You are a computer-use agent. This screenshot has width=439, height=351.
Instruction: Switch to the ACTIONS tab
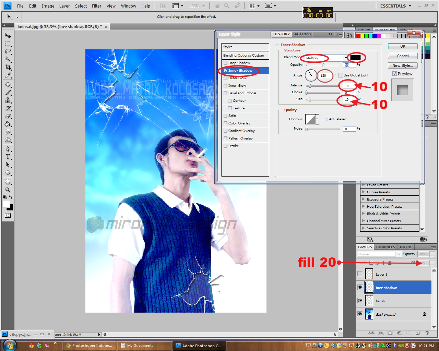click(302, 34)
